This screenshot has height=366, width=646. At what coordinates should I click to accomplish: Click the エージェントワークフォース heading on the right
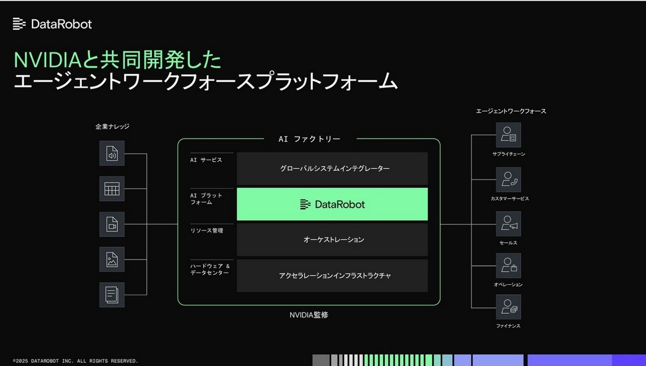pos(511,111)
